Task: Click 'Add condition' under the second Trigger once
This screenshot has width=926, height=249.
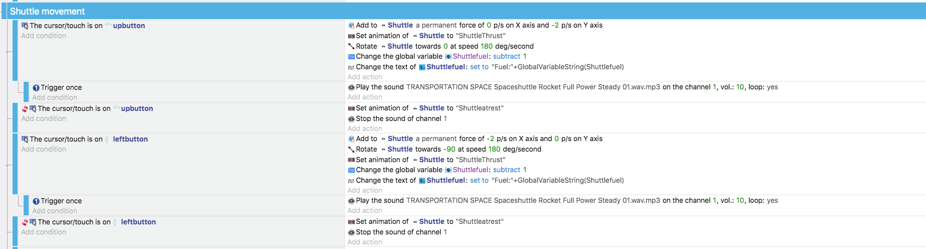Action: [x=55, y=211]
